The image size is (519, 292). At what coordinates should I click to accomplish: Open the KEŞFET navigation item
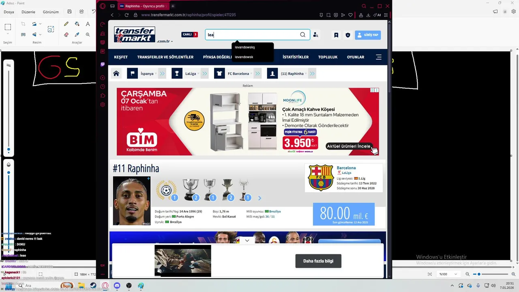pyautogui.click(x=121, y=57)
